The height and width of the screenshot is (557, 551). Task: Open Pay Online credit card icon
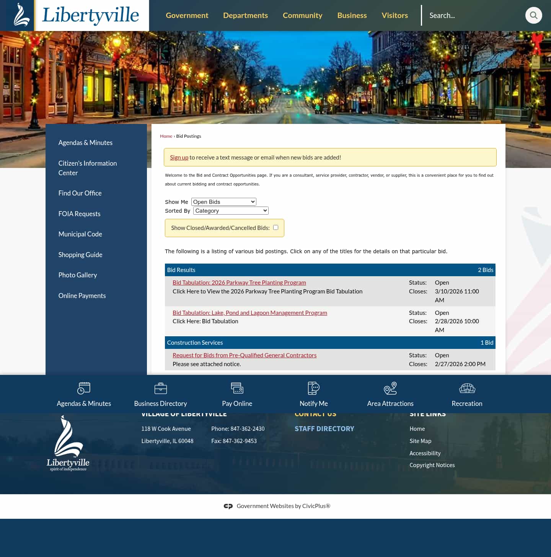237,388
